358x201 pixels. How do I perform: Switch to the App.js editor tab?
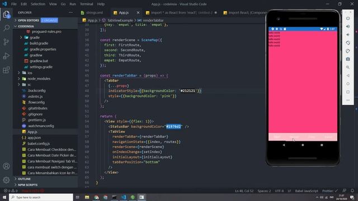124,12
